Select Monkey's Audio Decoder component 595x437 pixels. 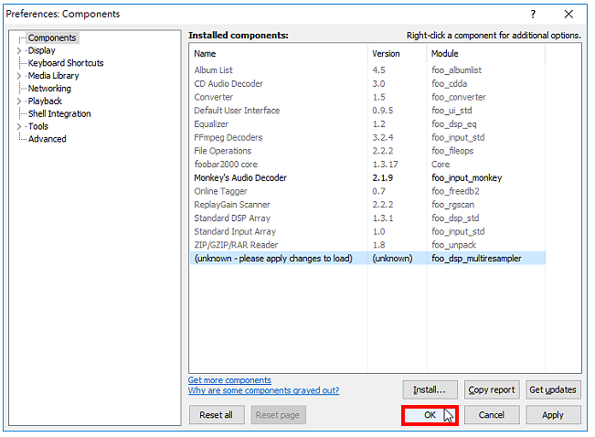click(367, 177)
